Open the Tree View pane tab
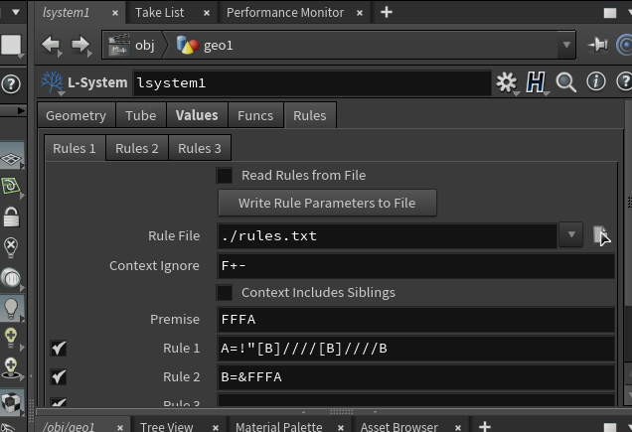The width and height of the screenshot is (632, 432). pos(167,427)
